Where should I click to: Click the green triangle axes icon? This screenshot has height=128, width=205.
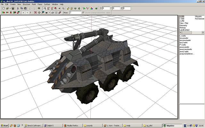point(84,8)
